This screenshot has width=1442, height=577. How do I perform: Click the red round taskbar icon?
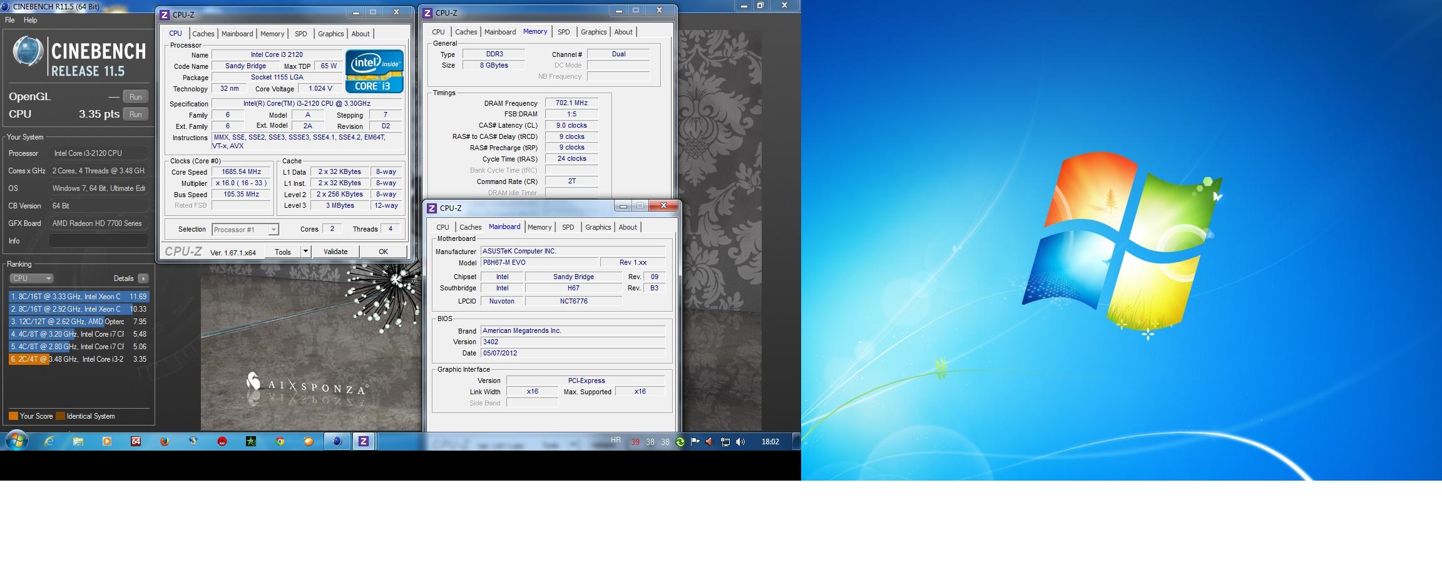(222, 441)
